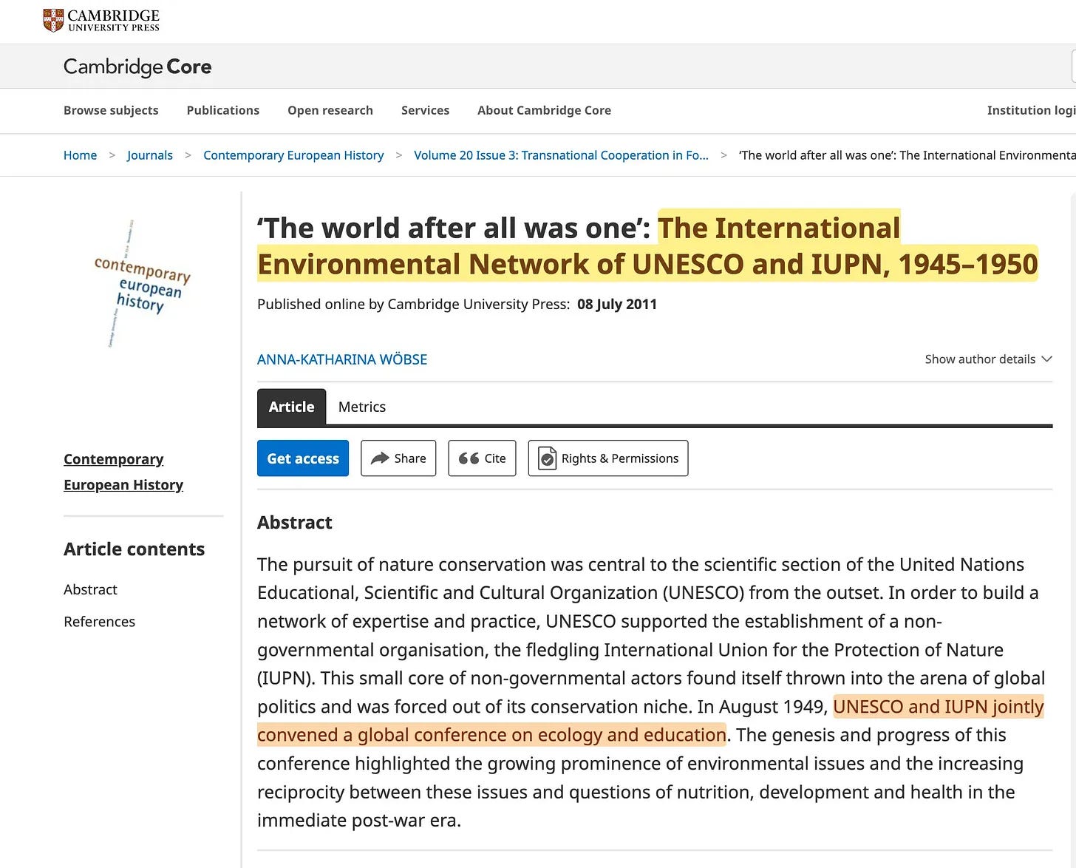Open author Anna-Katharina Wöbse's page

[342, 359]
